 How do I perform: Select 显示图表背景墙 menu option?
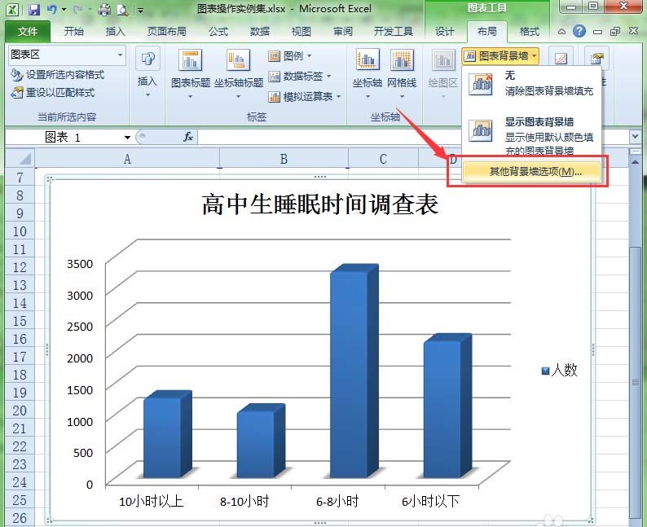tap(532, 135)
